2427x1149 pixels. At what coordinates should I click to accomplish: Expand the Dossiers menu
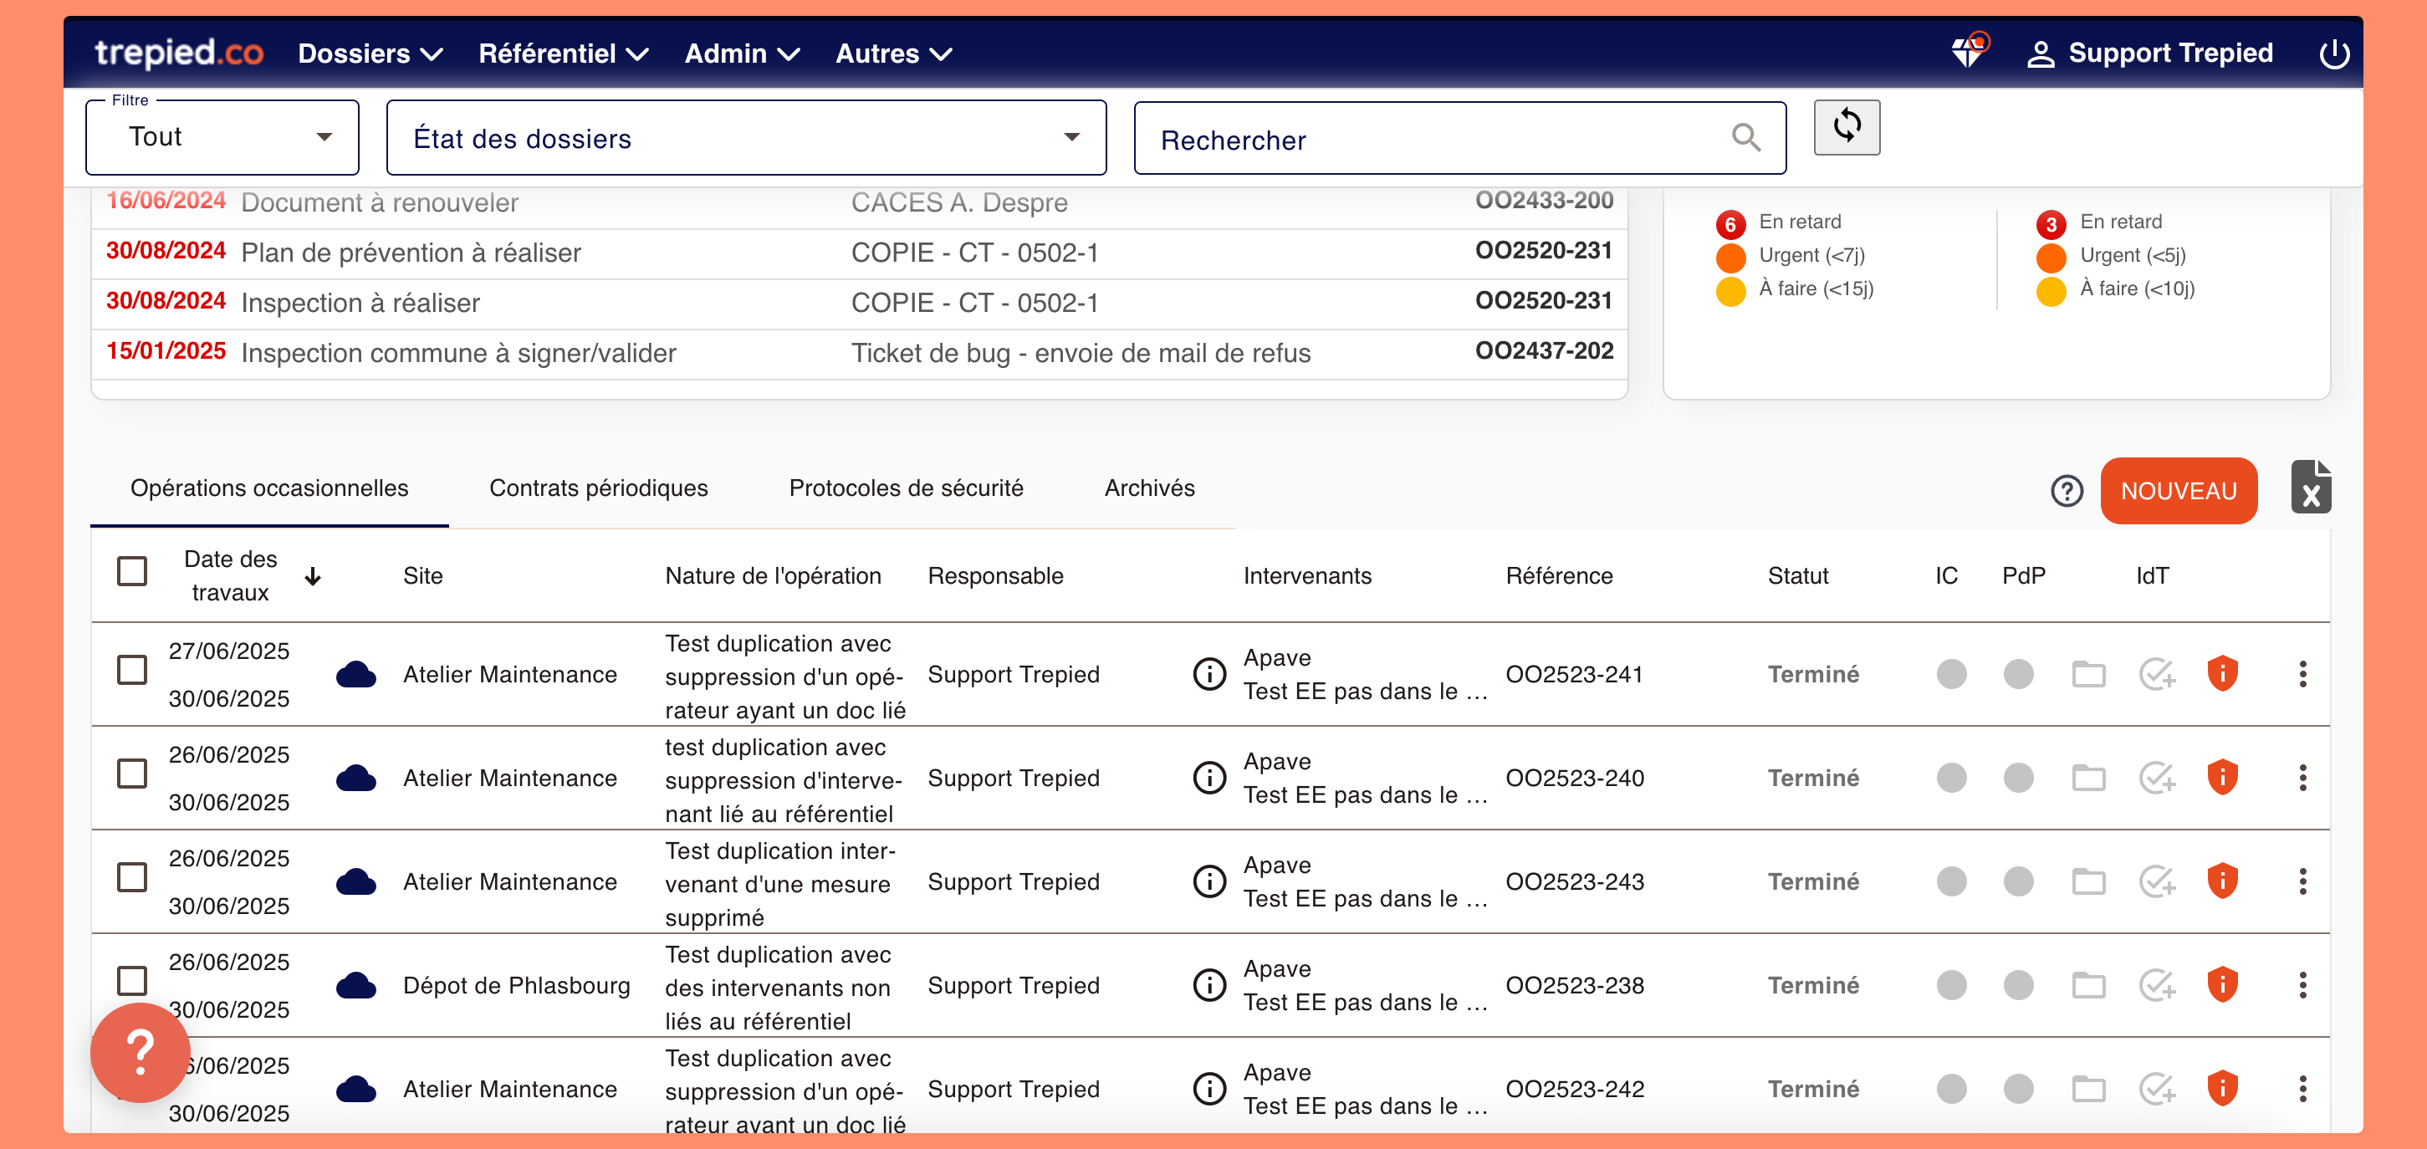point(370,54)
